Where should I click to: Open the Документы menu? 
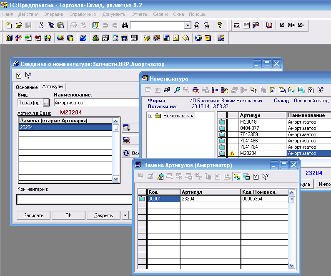tap(114, 14)
